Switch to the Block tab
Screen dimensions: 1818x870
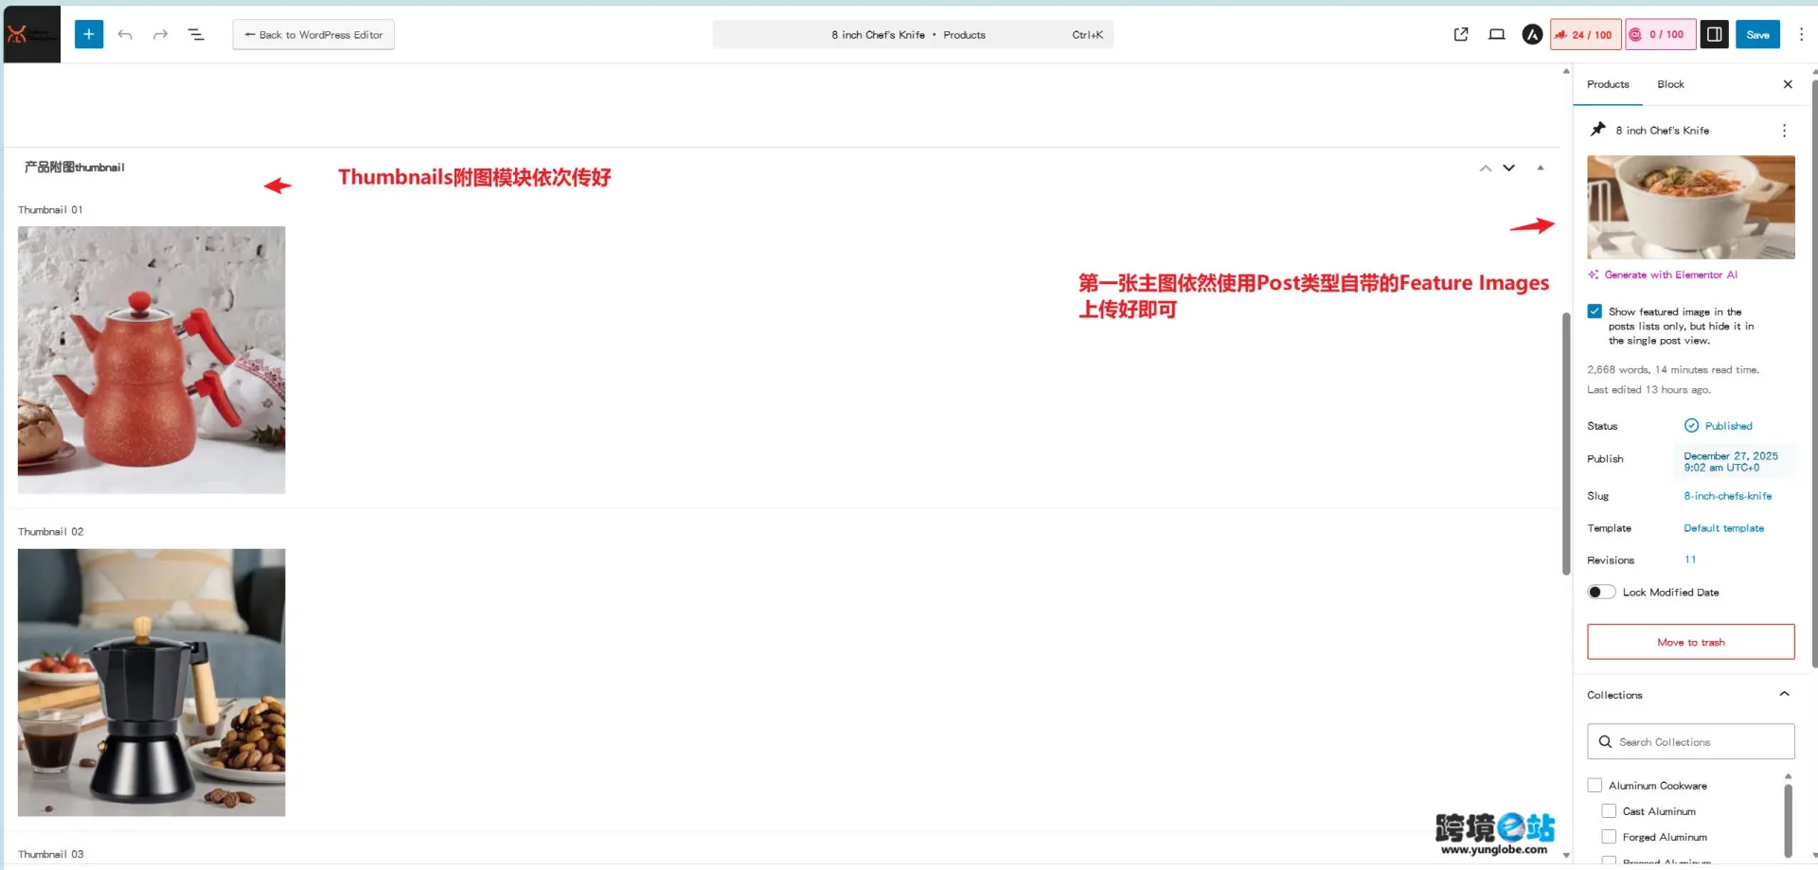click(1670, 84)
